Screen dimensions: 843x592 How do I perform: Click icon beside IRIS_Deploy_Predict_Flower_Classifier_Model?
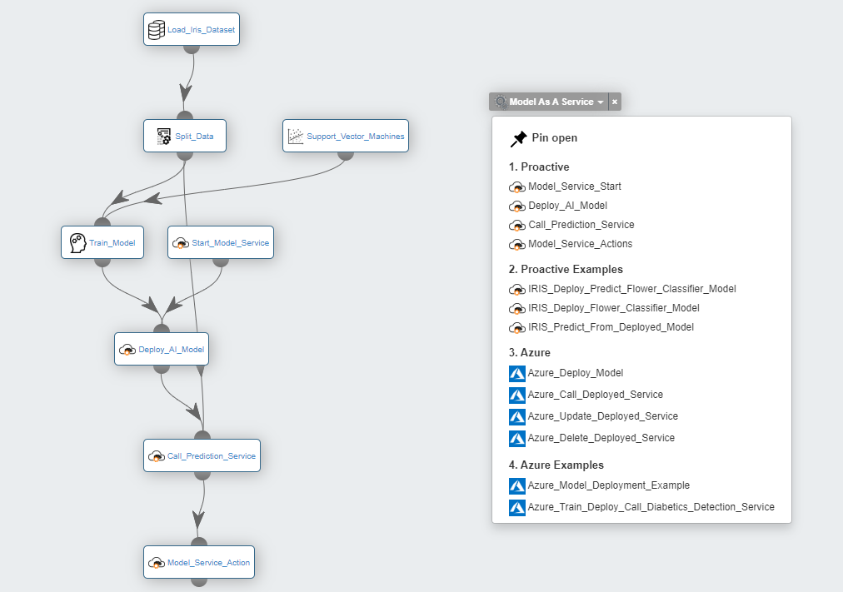pos(517,290)
